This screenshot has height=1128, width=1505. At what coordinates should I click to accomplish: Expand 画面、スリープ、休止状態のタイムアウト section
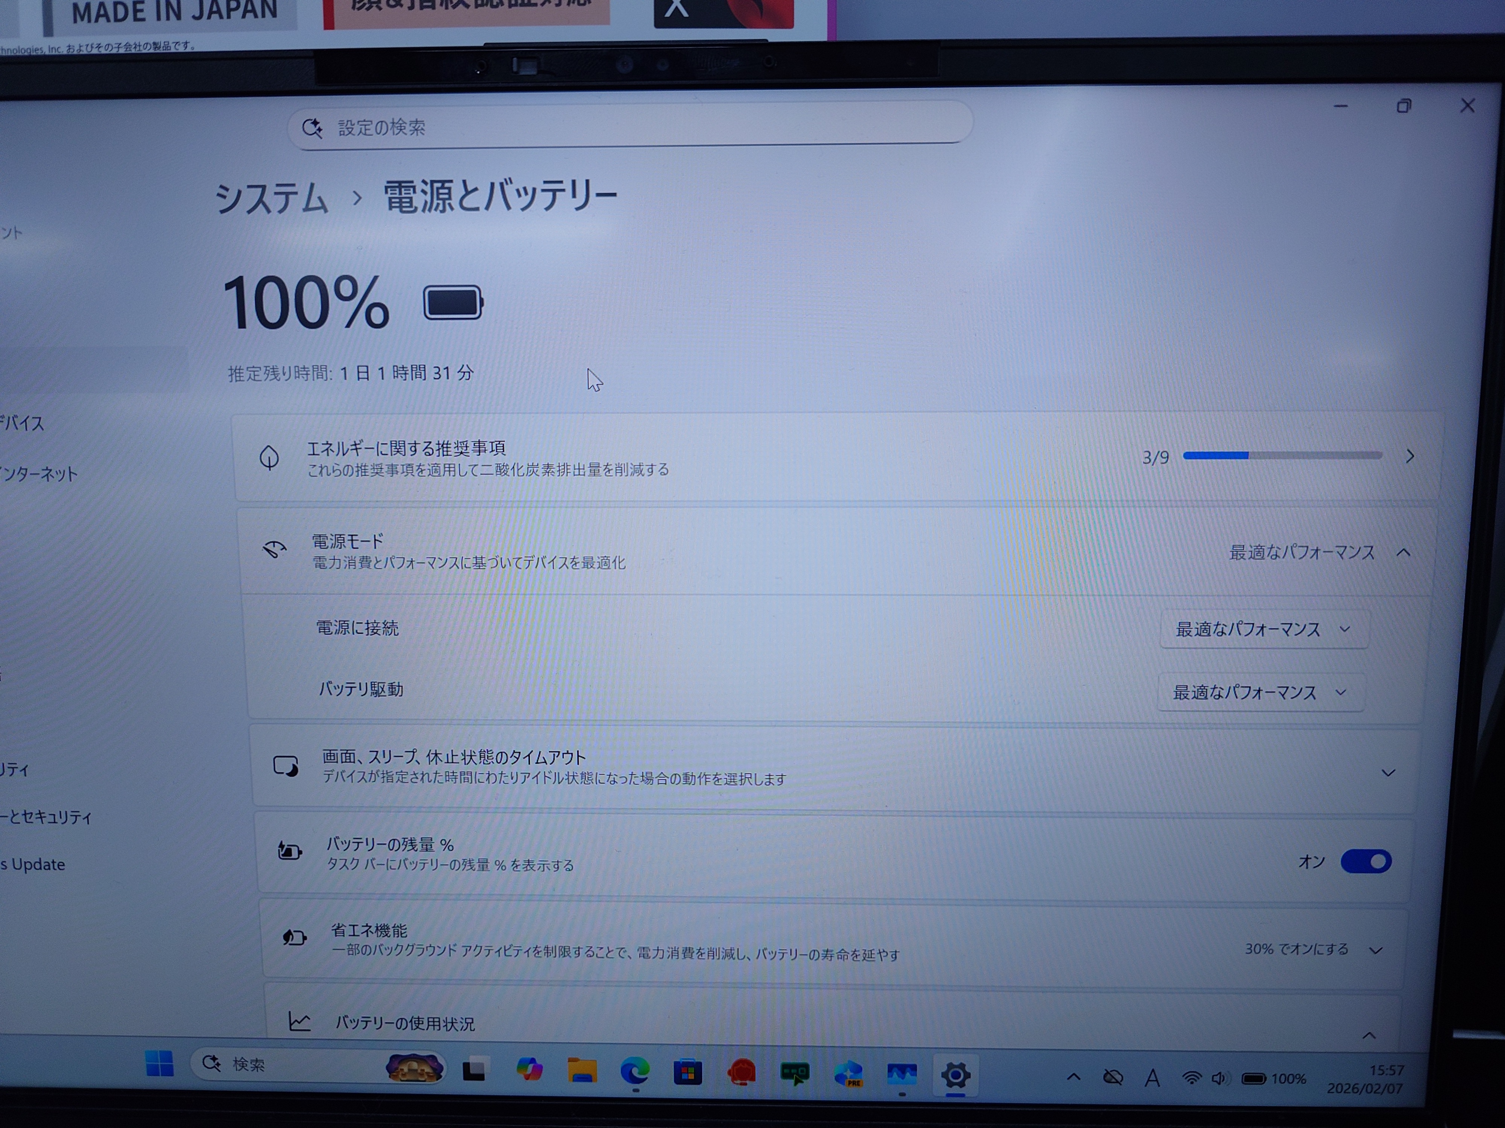1388,773
